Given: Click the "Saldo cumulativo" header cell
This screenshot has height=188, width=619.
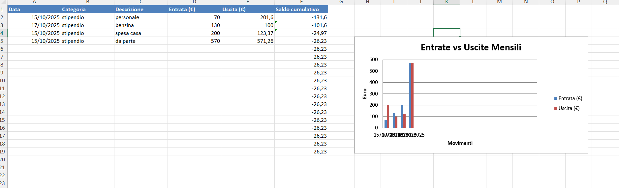Looking at the screenshot, I should tap(301, 9).
